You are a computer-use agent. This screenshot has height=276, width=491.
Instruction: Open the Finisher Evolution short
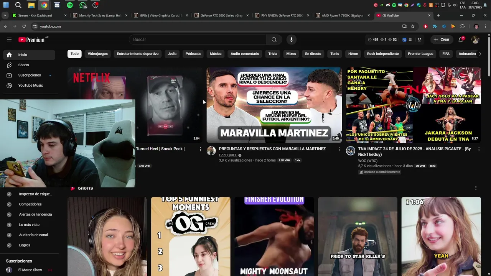tap(274, 236)
